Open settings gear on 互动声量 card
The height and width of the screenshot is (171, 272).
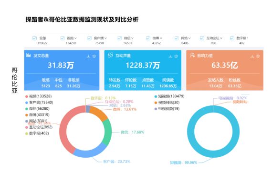pos(176,57)
